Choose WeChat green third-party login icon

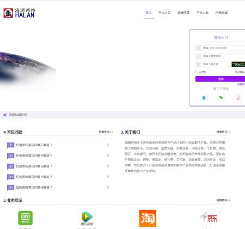click(221, 98)
